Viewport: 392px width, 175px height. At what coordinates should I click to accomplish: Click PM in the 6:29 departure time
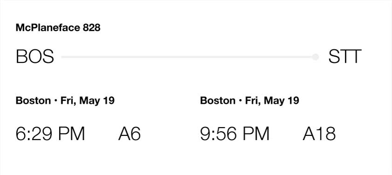tap(71, 134)
